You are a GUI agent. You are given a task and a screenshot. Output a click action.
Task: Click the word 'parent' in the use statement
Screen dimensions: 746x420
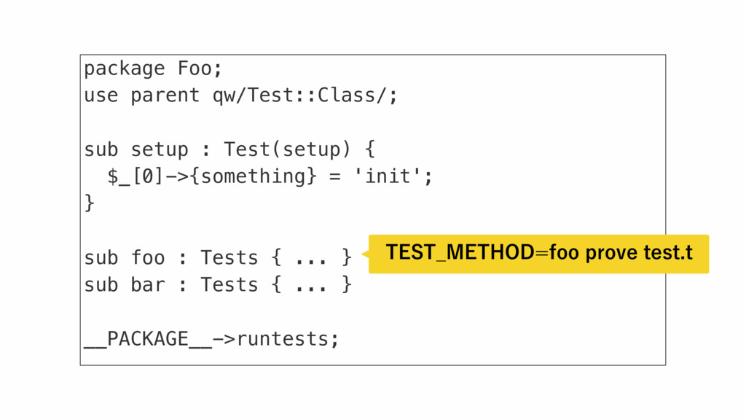tap(165, 96)
